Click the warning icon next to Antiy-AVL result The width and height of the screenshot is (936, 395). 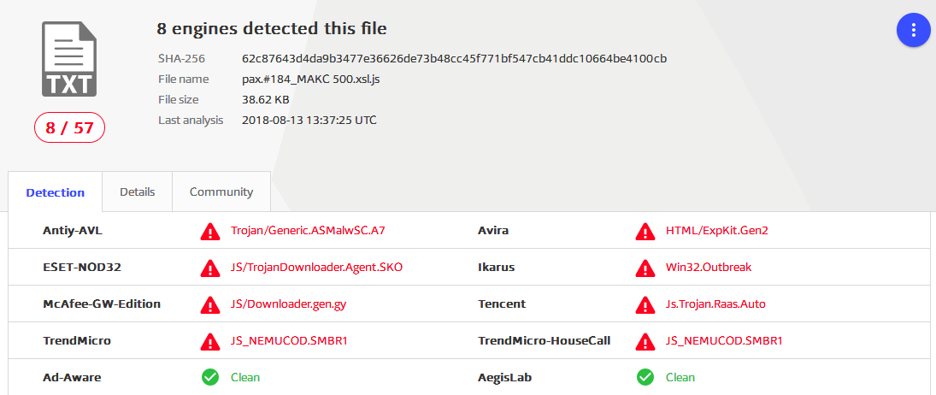(x=209, y=230)
